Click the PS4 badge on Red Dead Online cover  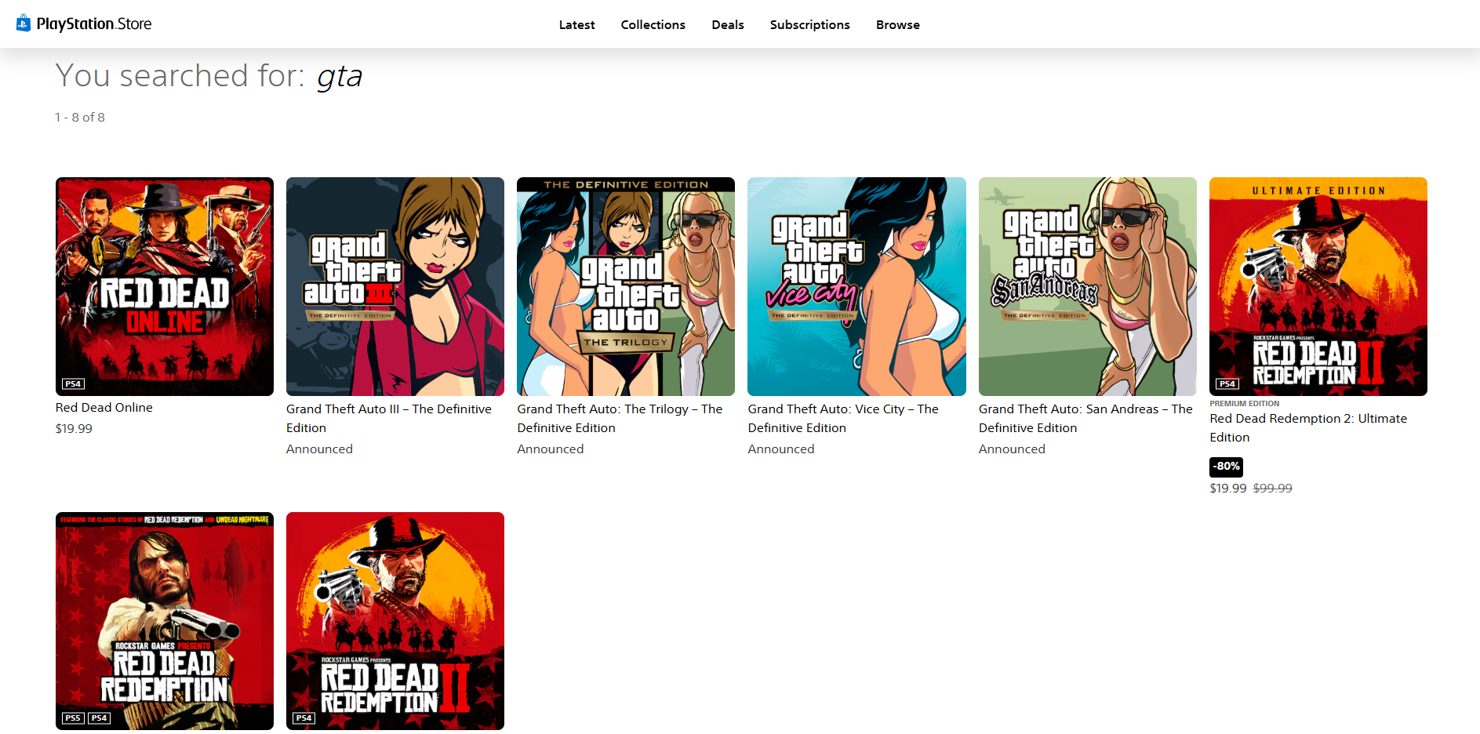click(x=73, y=384)
